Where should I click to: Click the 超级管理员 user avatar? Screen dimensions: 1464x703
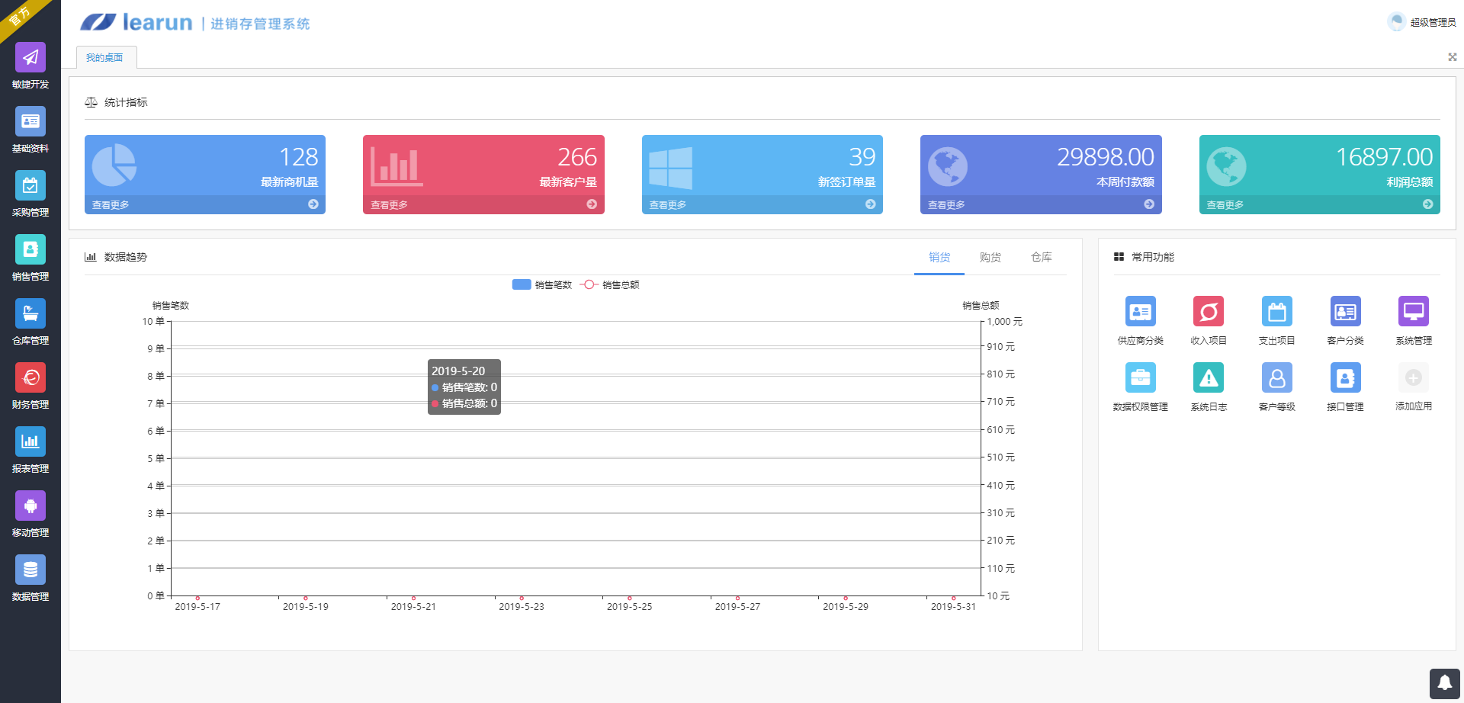click(1396, 22)
